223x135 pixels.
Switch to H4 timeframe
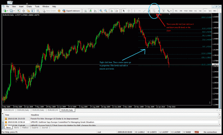(x=200, y=11)
